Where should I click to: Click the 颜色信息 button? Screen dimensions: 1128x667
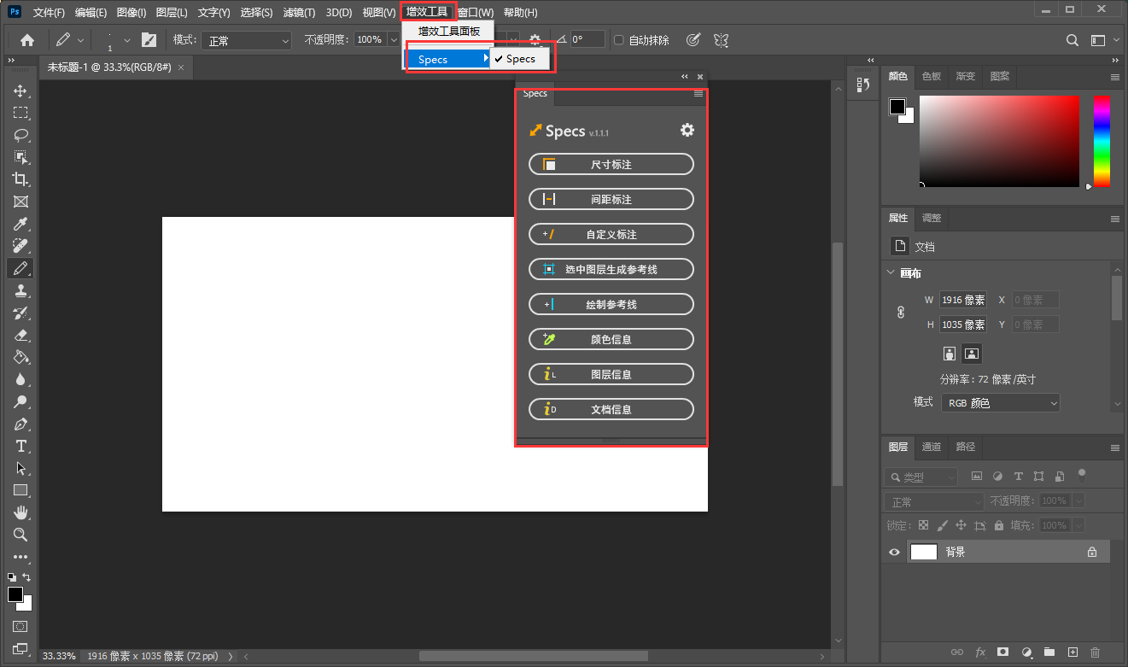click(611, 340)
